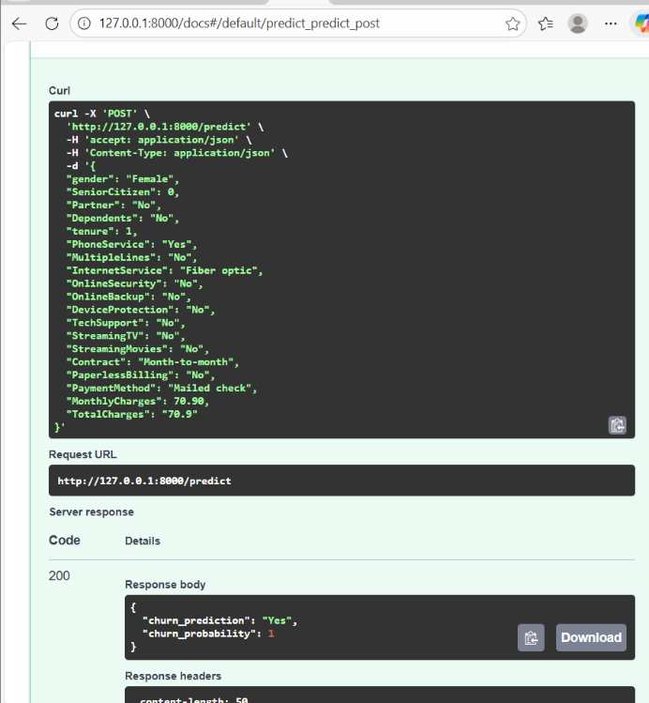Select the "PhoneService": "Yes" line
The height and width of the screenshot is (703, 649).
pos(131,244)
